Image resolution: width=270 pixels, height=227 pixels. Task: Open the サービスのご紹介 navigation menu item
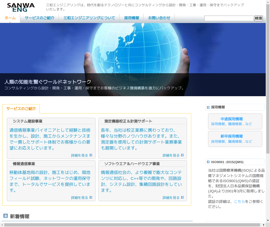[39, 18]
